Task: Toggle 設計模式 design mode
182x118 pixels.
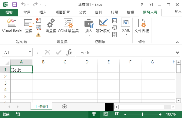Action: coord(103,26)
